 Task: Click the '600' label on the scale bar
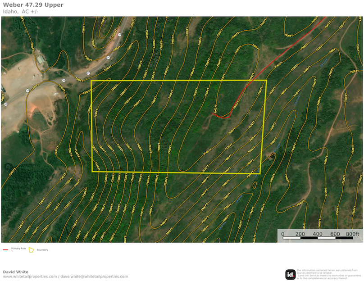pos(335,234)
